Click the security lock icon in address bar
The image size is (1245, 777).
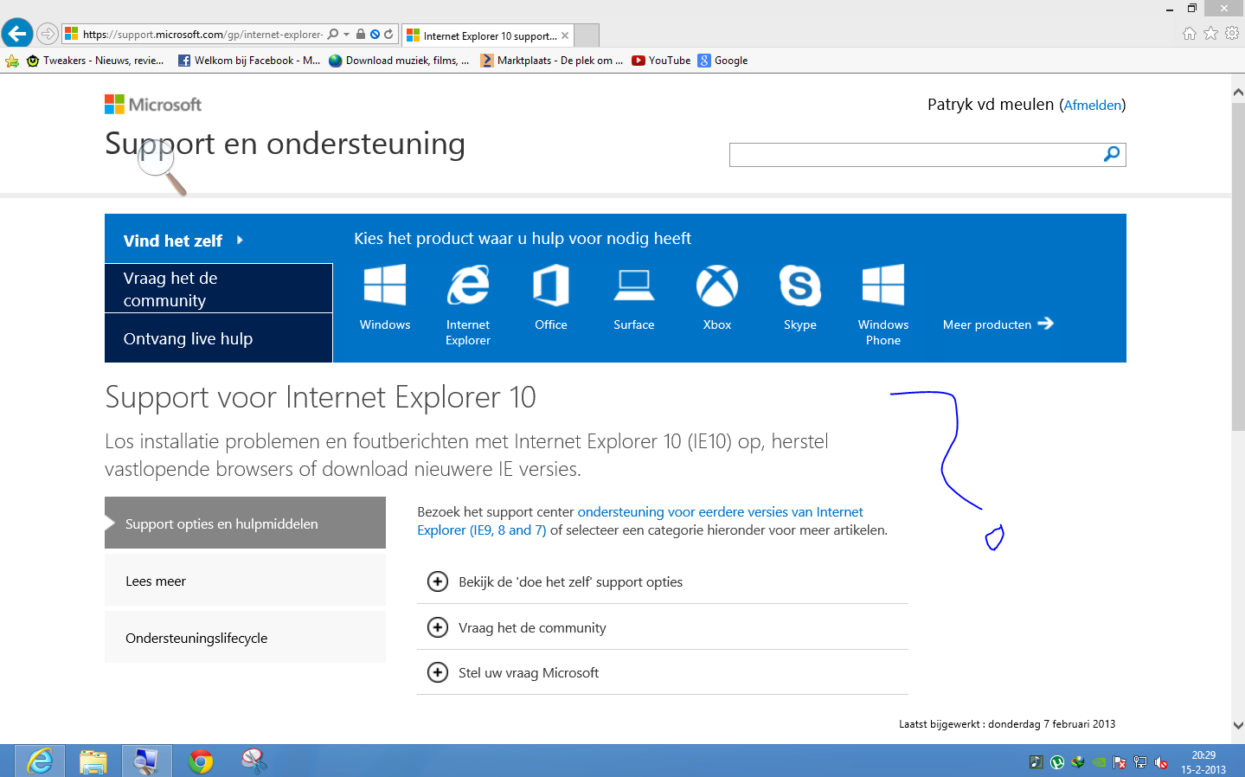[361, 35]
